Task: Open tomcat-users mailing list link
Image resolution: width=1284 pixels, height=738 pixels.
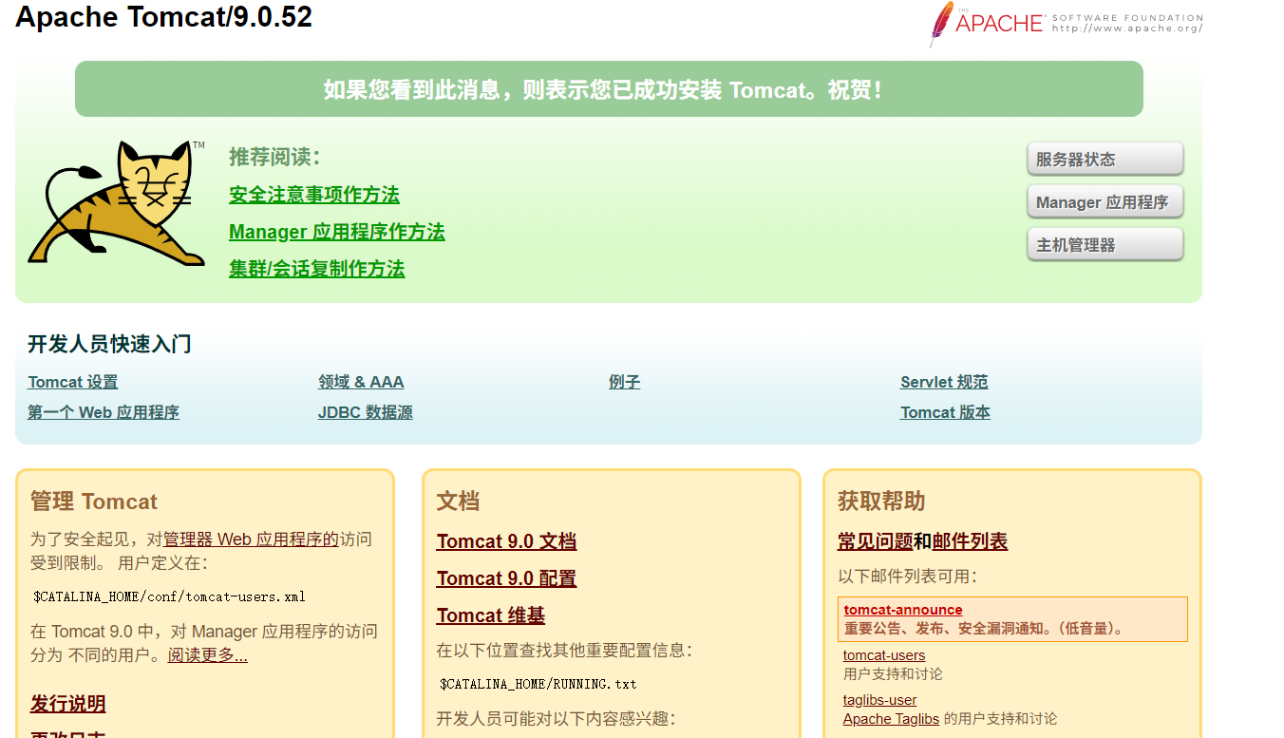Action: click(x=884, y=655)
